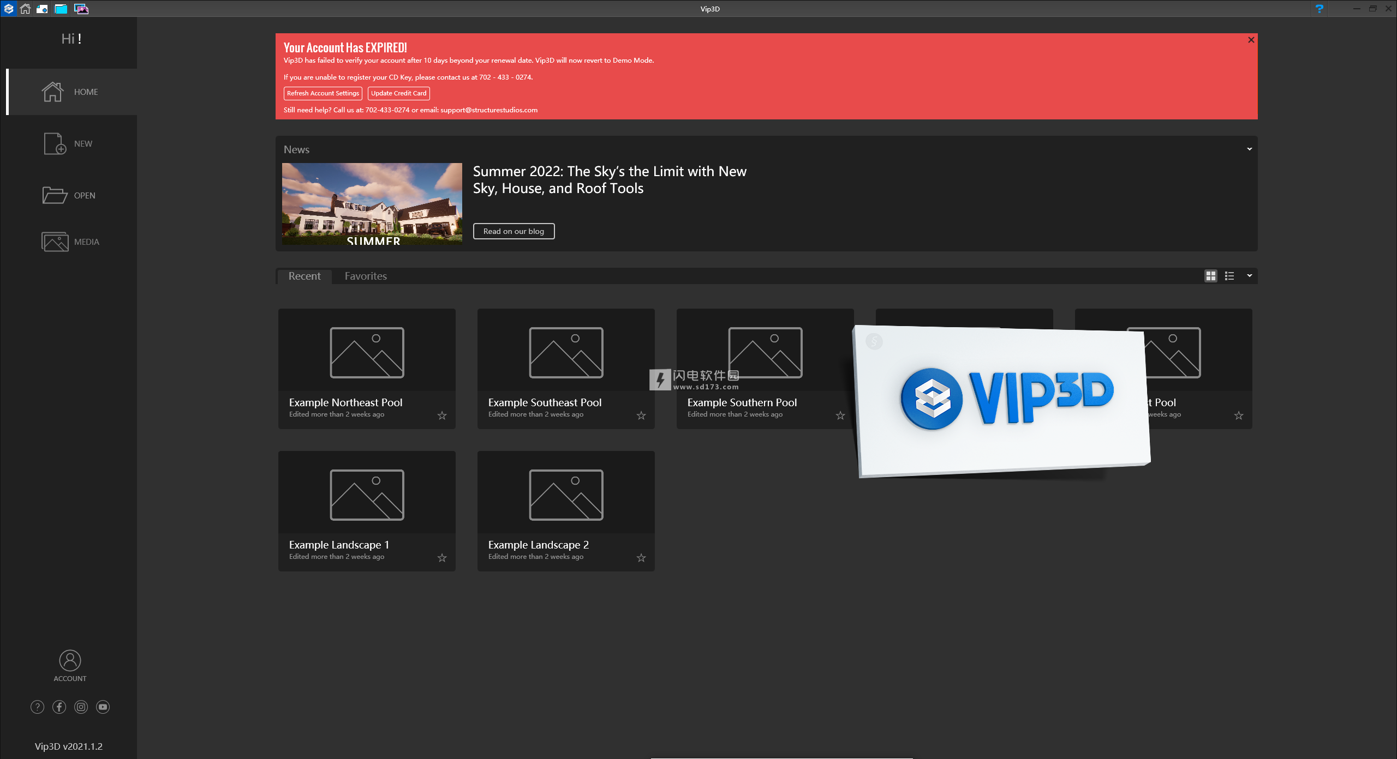The height and width of the screenshot is (759, 1397).
Task: Click the circled question mark help icon
Action: (x=37, y=707)
